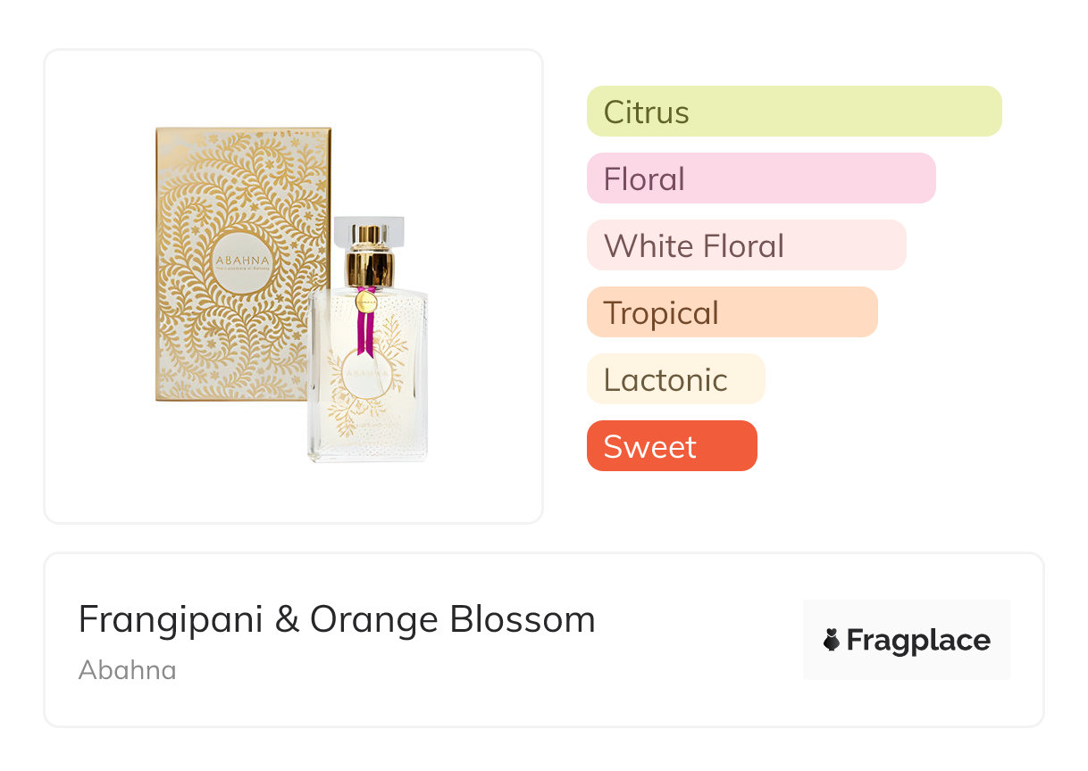Viewport: 1088px width, 771px height.
Task: Click the gray Fragplace logo badge background
Action: 907,616
